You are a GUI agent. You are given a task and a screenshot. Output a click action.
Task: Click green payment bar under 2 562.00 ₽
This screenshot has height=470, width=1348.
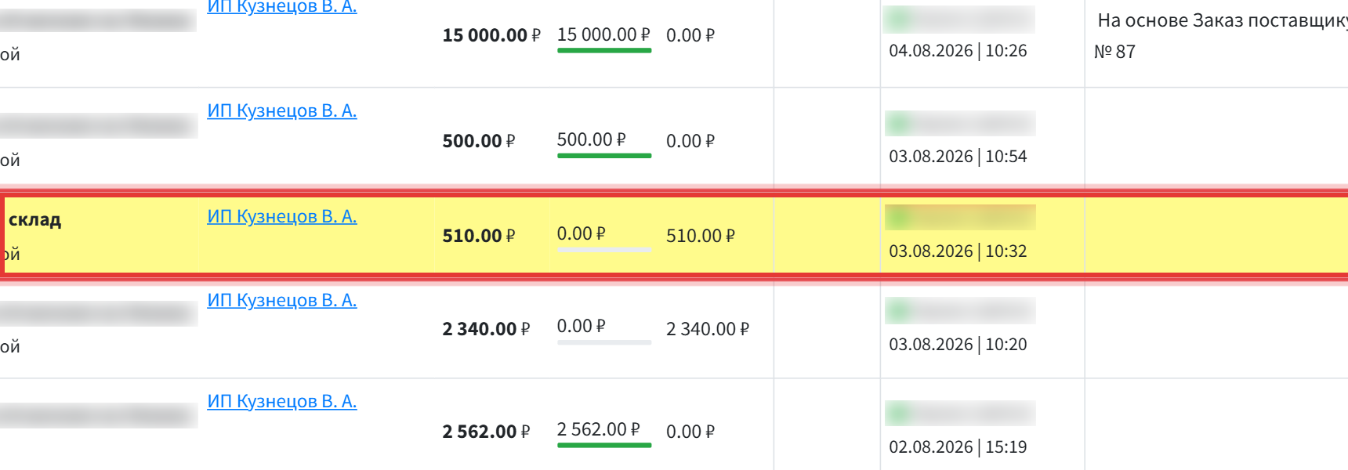pos(604,445)
